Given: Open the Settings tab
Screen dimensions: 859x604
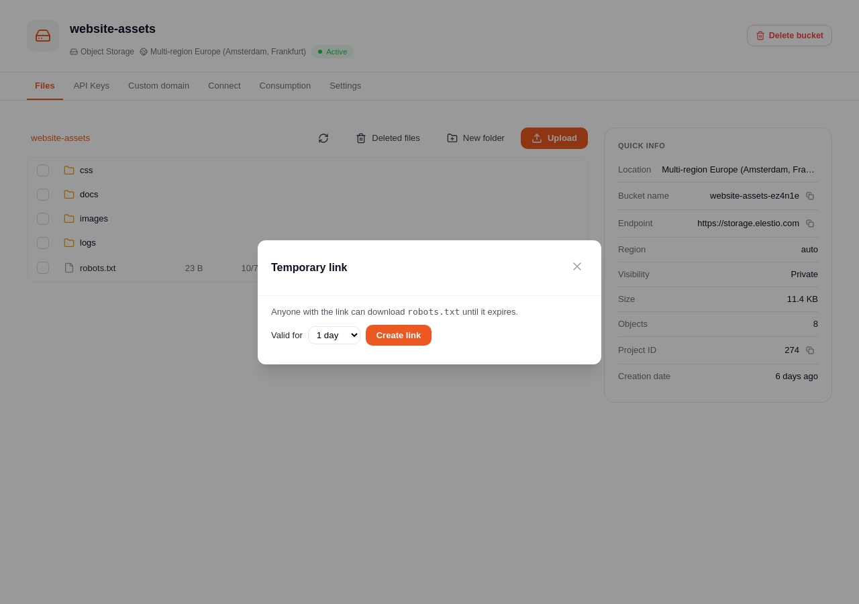Looking at the screenshot, I should point(345,86).
